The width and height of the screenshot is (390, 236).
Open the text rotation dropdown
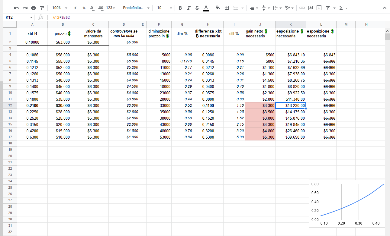click(289, 8)
